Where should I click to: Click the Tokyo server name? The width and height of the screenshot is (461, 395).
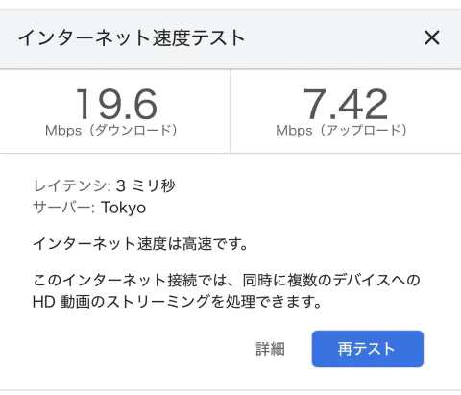pos(124,208)
